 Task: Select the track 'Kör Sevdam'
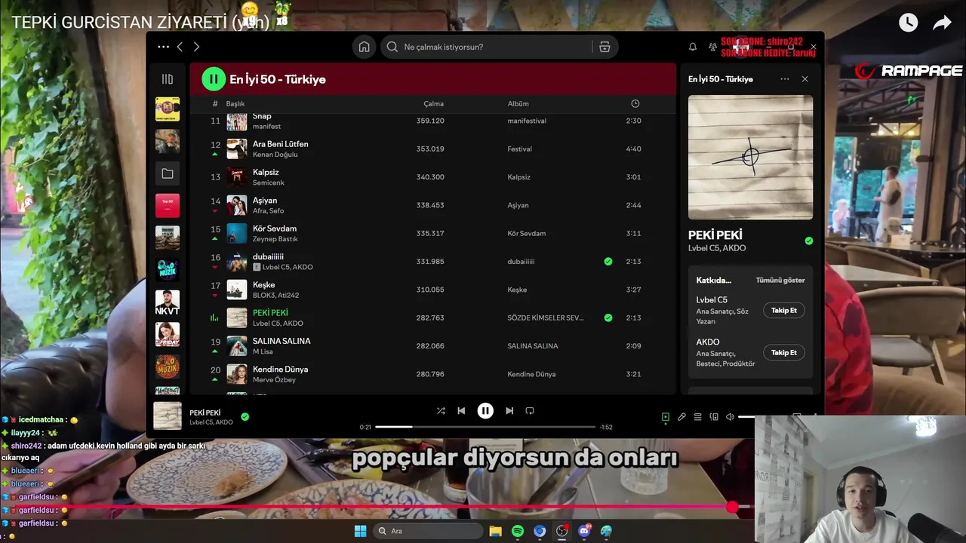(x=275, y=229)
